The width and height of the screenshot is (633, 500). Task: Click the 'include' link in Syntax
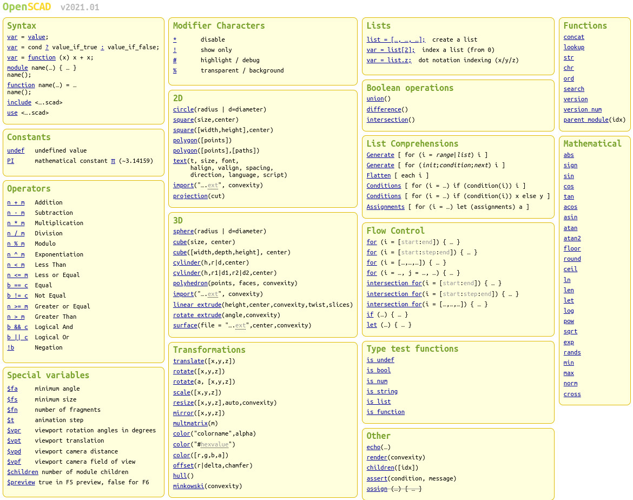[19, 103]
